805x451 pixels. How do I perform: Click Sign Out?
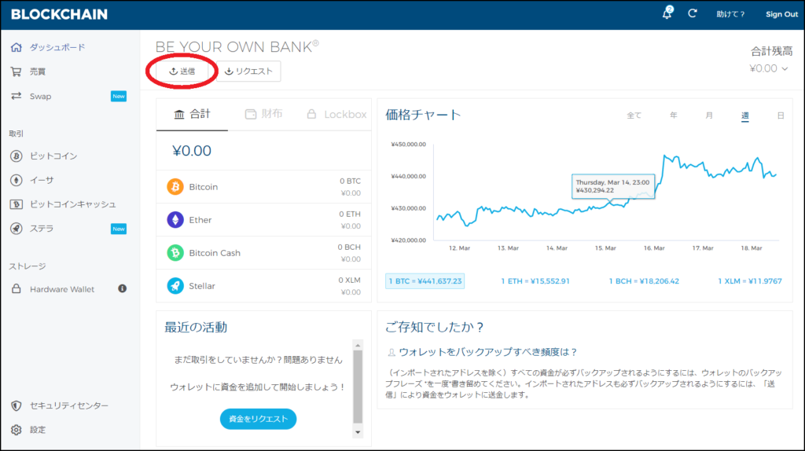point(781,14)
